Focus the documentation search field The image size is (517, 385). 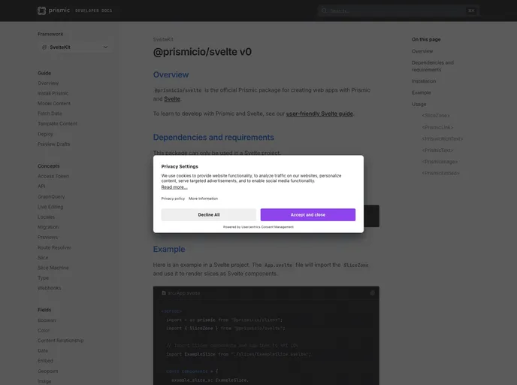click(397, 11)
